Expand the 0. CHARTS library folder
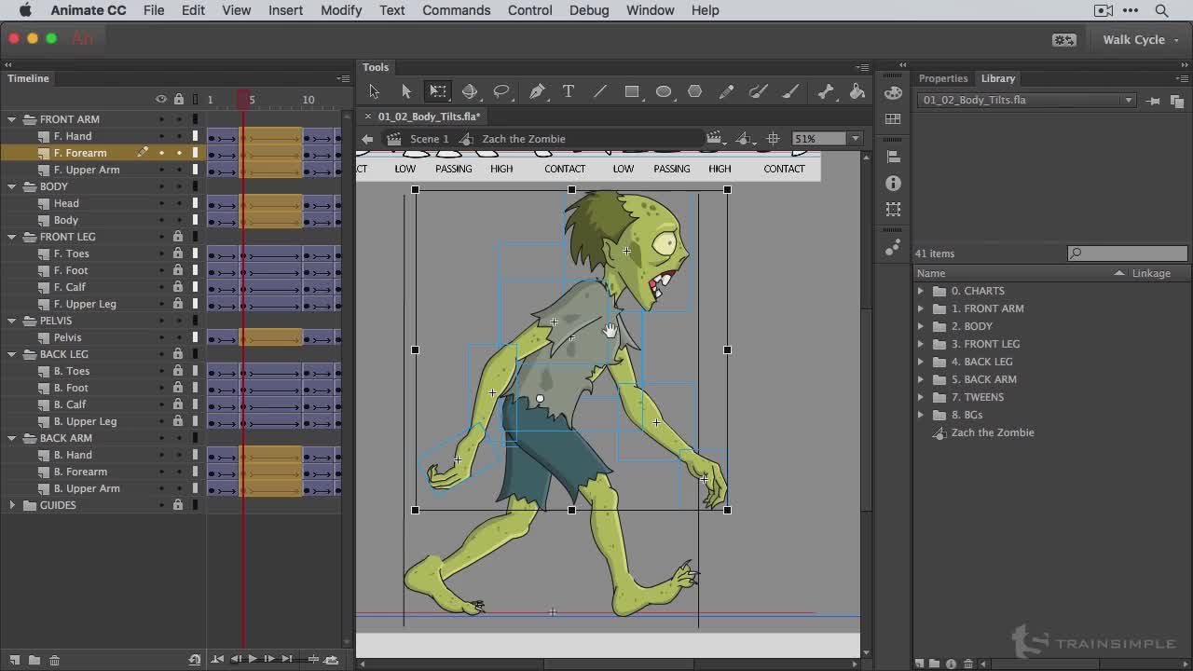The height and width of the screenshot is (671, 1193). pos(921,291)
